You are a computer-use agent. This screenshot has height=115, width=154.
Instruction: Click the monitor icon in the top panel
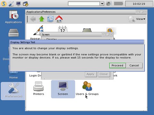[18, 4]
